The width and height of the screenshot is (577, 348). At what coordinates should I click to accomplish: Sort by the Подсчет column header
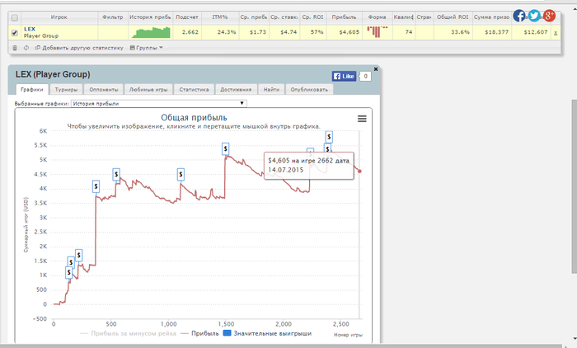click(187, 17)
